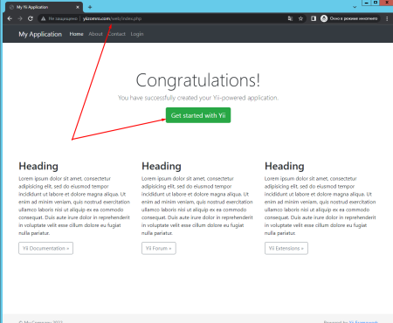Click the Get started with Yii button
Image resolution: width=393 pixels, height=323 pixels.
[198, 115]
